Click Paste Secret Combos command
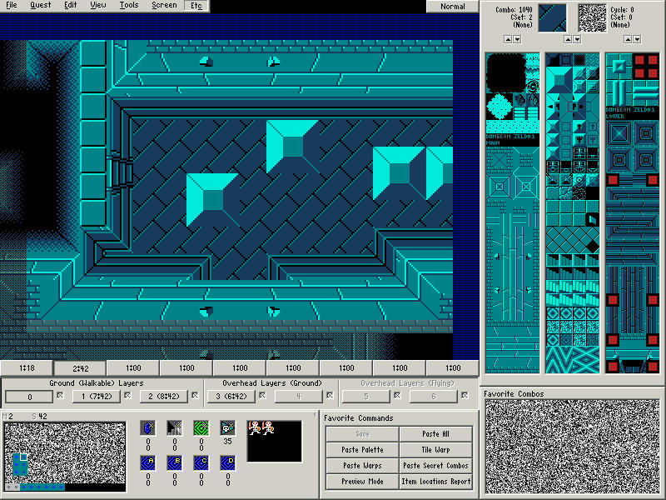666x500 pixels. pos(435,466)
